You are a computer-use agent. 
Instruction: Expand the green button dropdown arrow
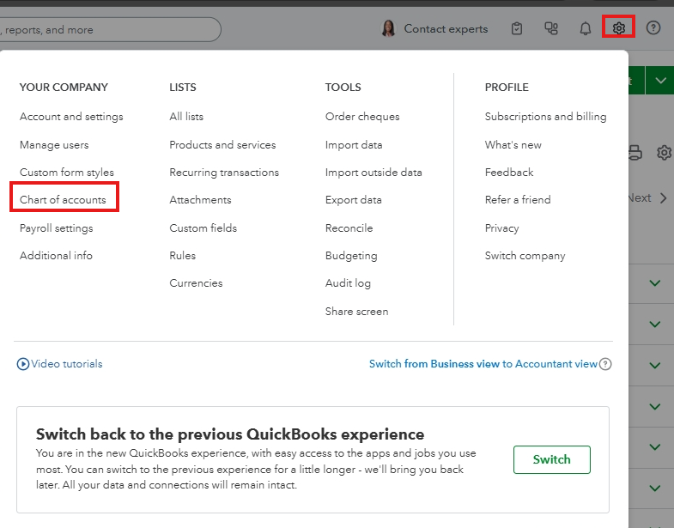click(659, 81)
